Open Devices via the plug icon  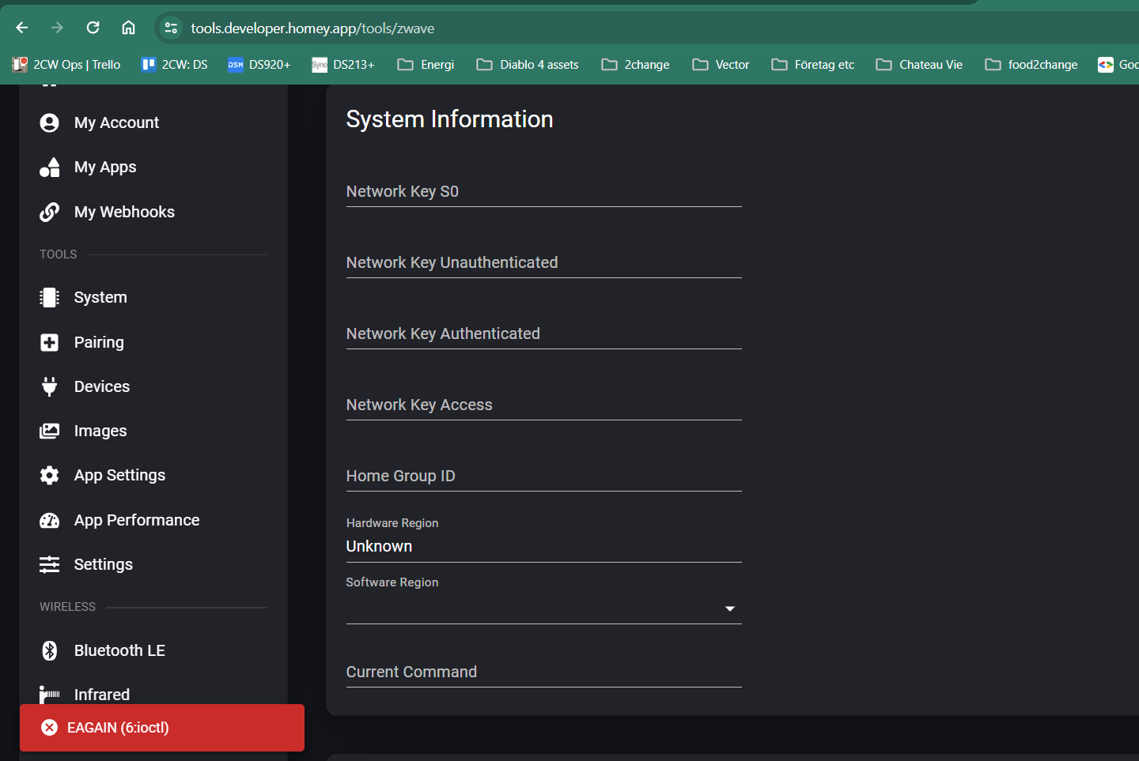(x=49, y=386)
